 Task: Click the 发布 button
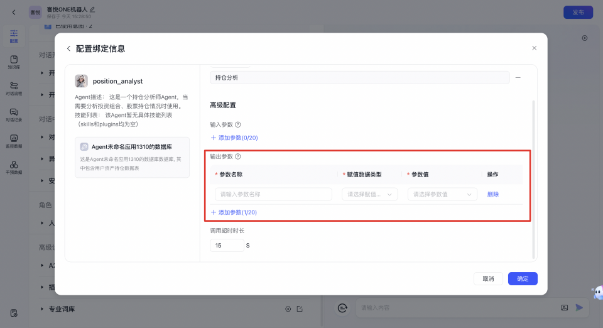pyautogui.click(x=578, y=13)
